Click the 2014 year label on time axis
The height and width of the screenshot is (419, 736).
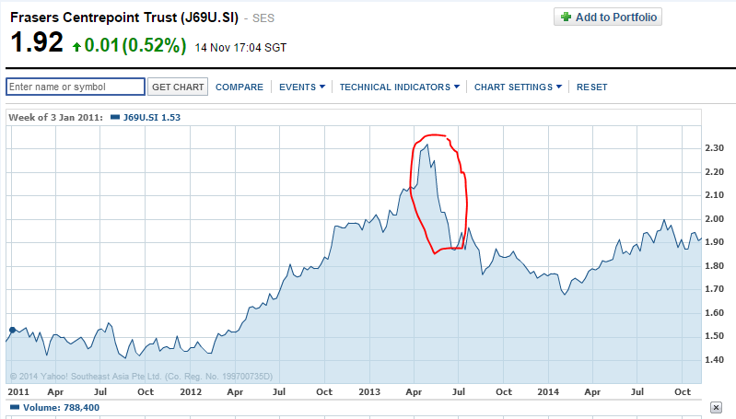coord(548,391)
